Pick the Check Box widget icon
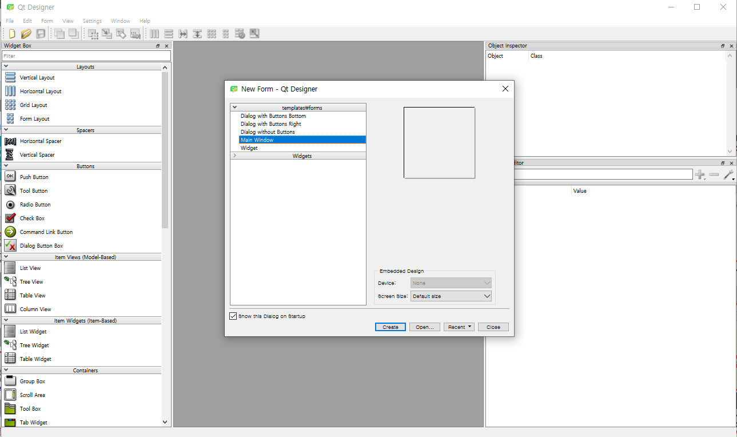The height and width of the screenshot is (437, 737). click(10, 218)
